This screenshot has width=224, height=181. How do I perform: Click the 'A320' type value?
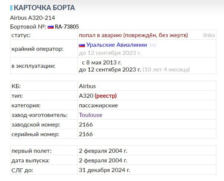point(86,96)
